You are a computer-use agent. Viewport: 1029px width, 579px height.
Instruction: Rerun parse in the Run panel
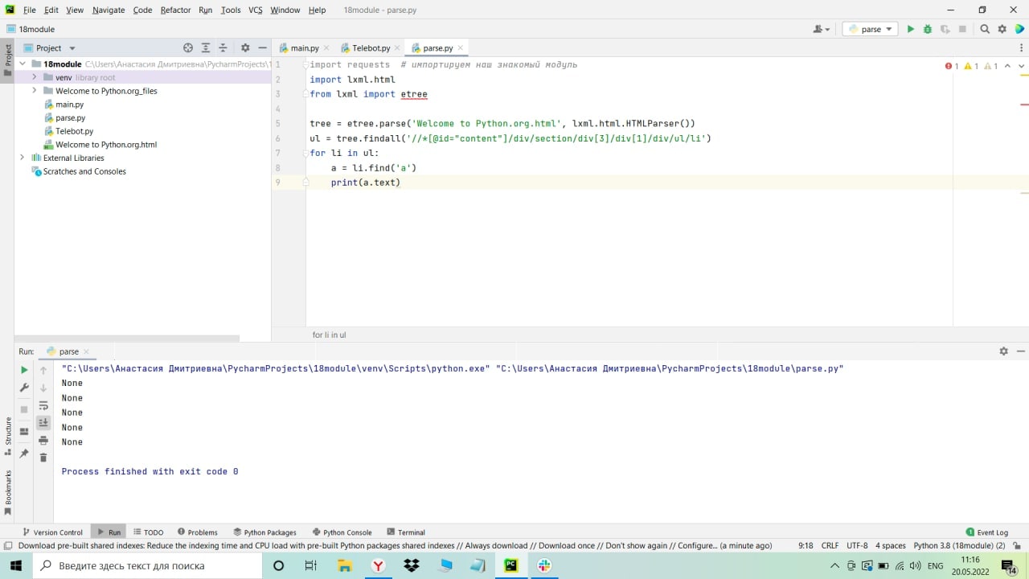click(24, 370)
